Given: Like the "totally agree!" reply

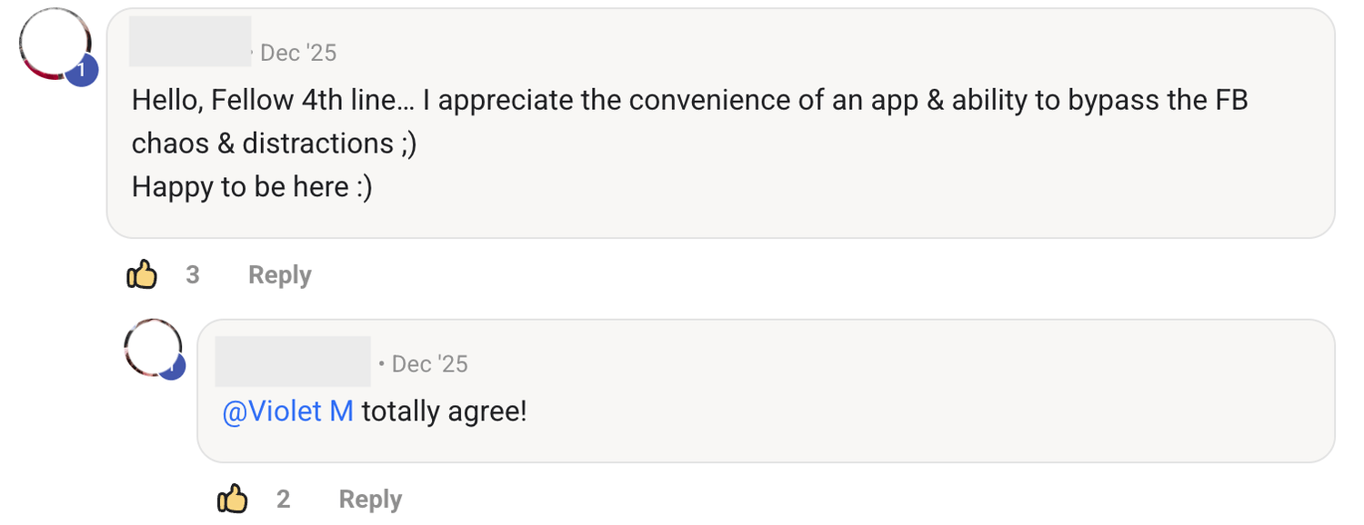Looking at the screenshot, I should click(x=233, y=499).
